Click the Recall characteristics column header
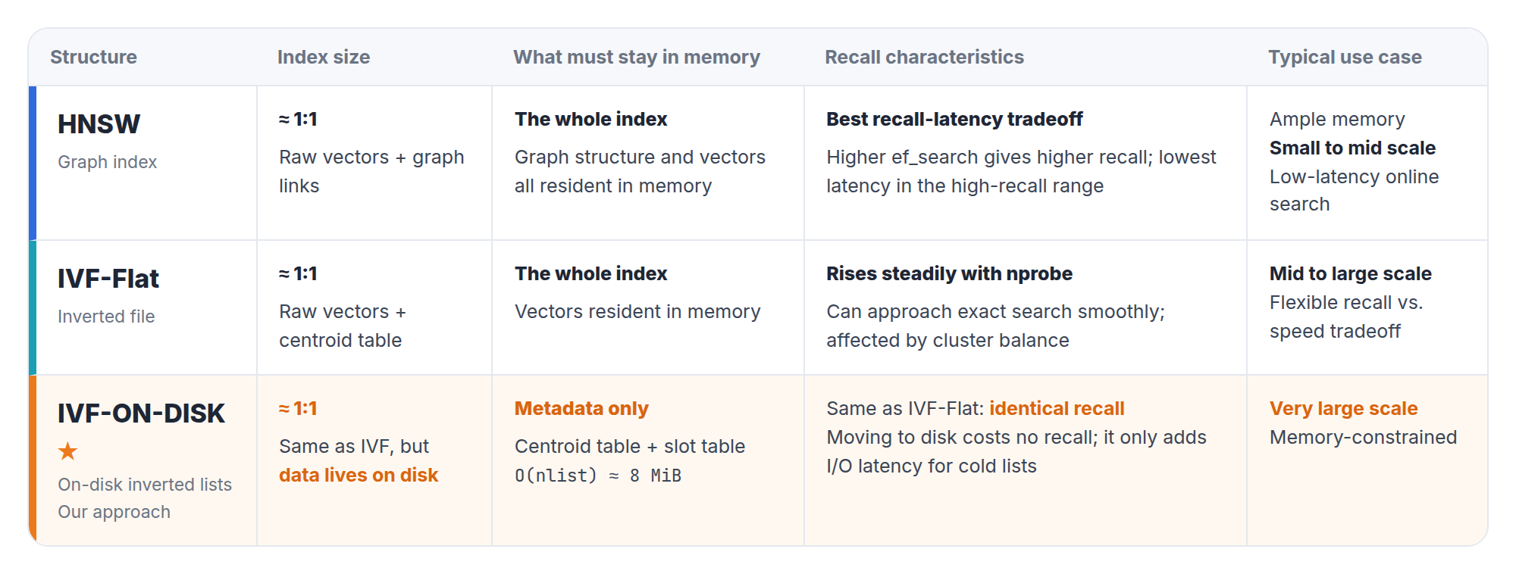The width and height of the screenshot is (1516, 574). click(924, 57)
